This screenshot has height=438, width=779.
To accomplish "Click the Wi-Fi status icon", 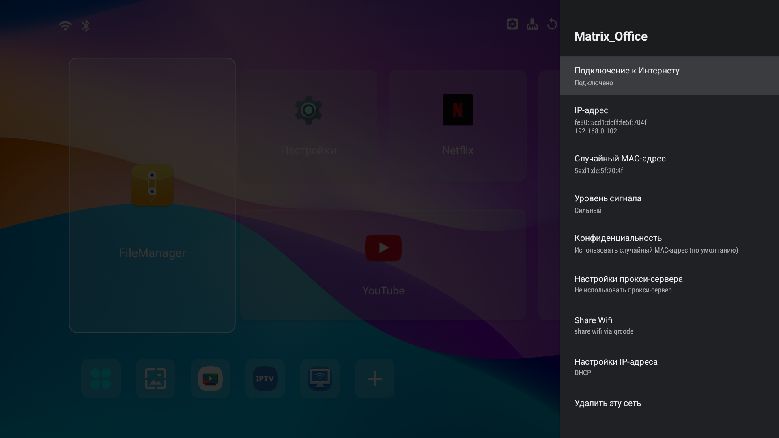I will [65, 26].
